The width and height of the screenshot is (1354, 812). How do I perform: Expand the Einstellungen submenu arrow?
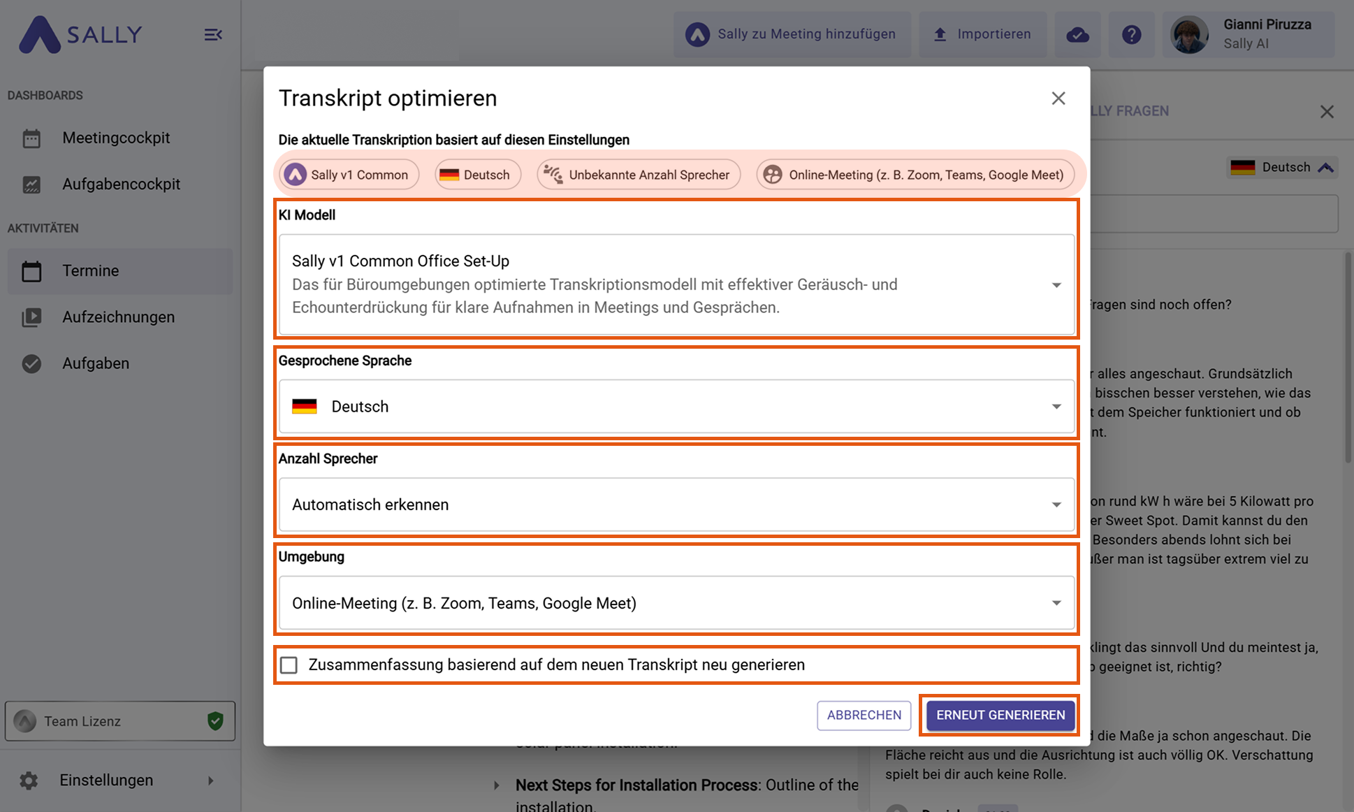[x=210, y=780]
